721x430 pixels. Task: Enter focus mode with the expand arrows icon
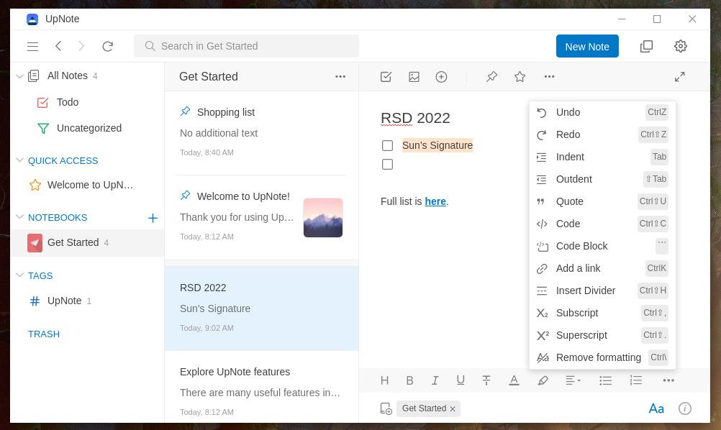[x=679, y=76]
